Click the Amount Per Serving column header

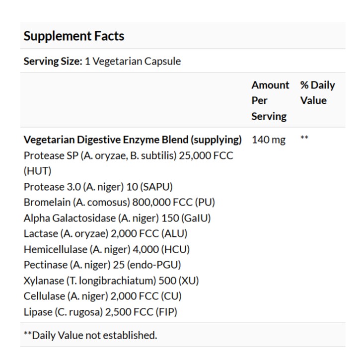[270, 101]
